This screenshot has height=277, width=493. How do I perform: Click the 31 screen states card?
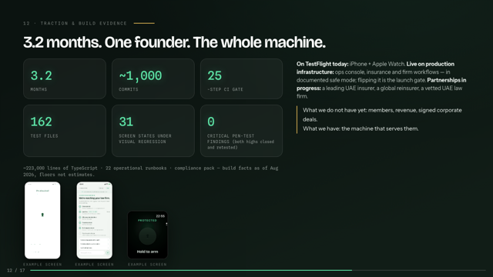153,131
